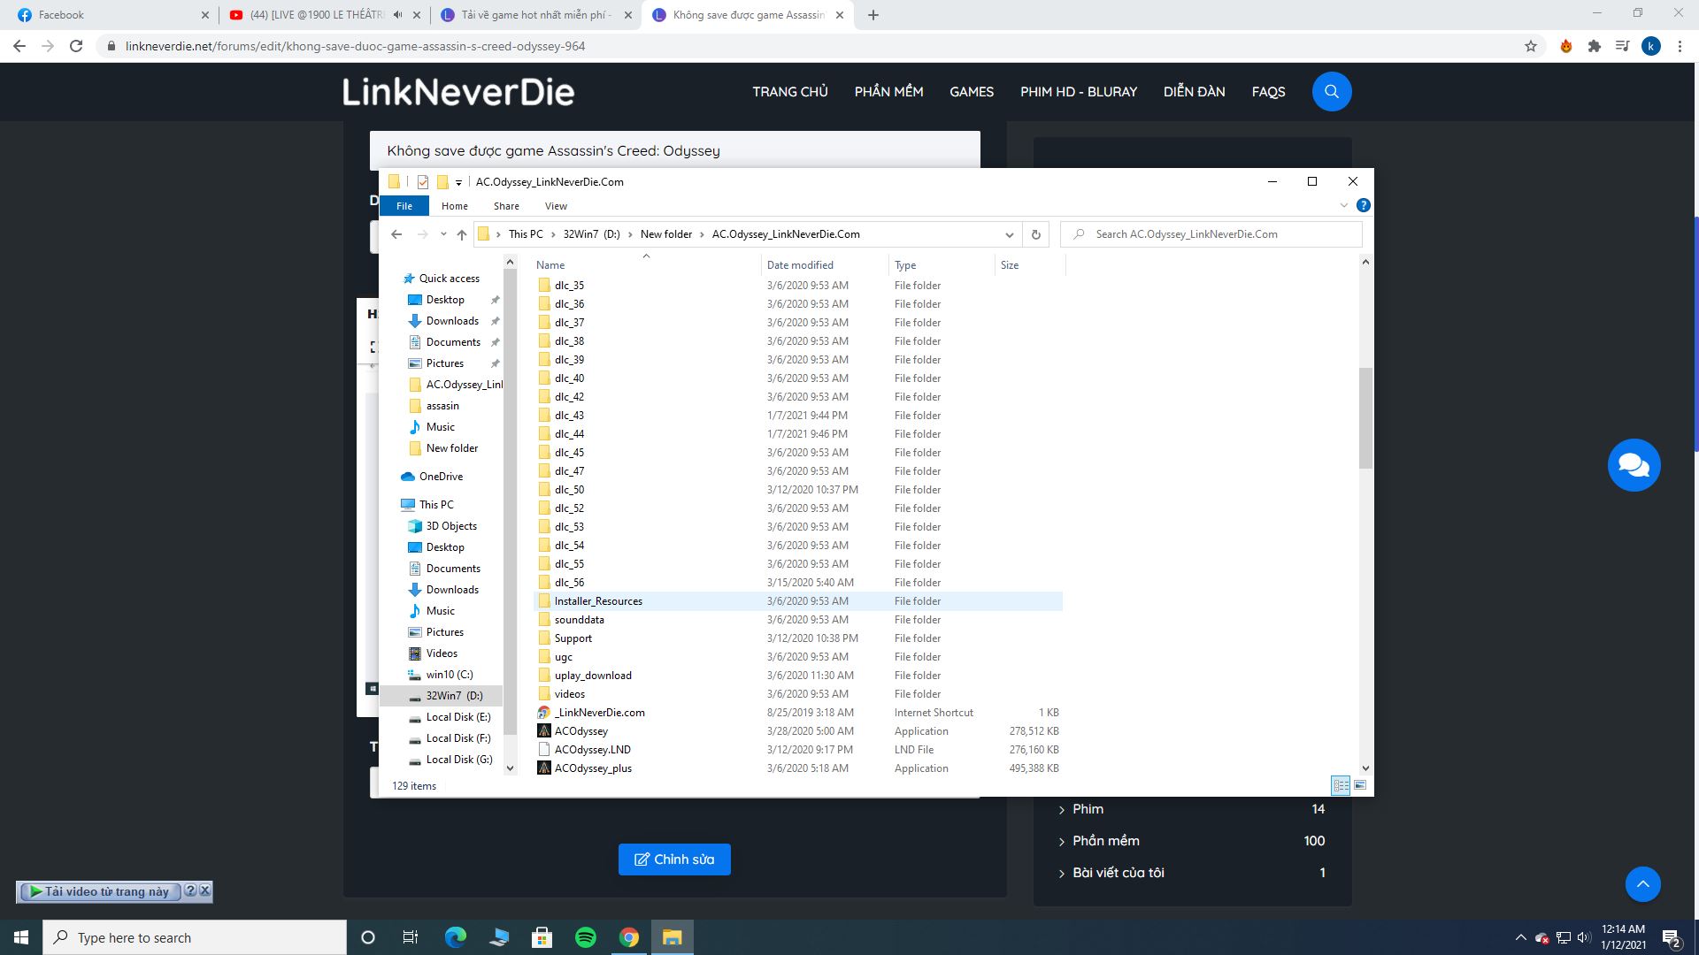Click Type here to search box
Viewport: 1699px width, 955px height.
pos(195,937)
